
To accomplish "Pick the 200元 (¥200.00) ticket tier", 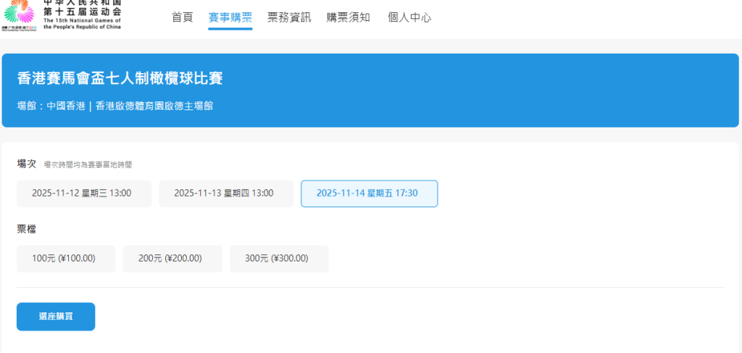I will coord(172,259).
